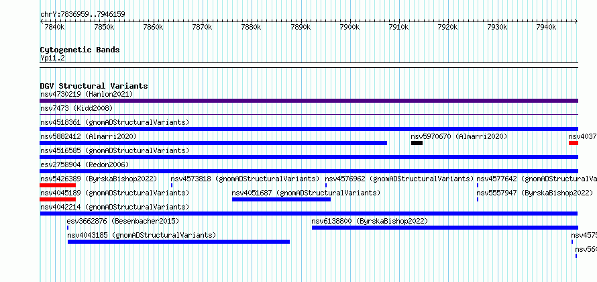Click the chrY:7836959..7946159 region label

(x=83, y=15)
